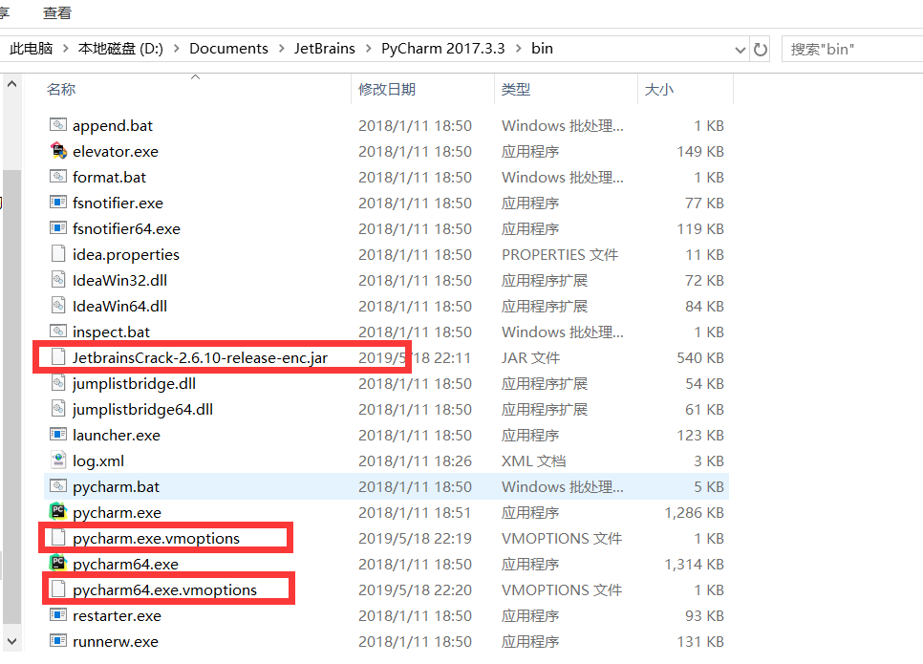Open the 查看 ribbon tab
The width and height of the screenshot is (923, 664).
point(57,13)
